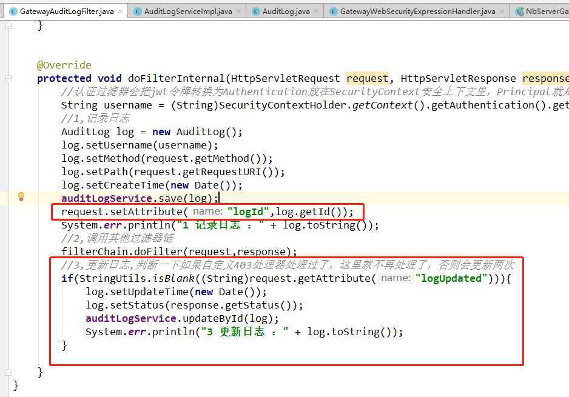Click fold end marker of doFilterInternal method
569x397 pixels.
(9, 372)
